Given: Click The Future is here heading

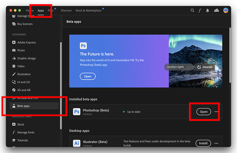Looking at the screenshot, I should pos(97,54).
